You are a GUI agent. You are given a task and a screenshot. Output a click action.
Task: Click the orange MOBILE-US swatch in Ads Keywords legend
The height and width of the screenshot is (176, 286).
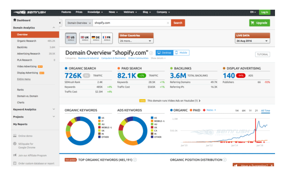click(x=152, y=121)
